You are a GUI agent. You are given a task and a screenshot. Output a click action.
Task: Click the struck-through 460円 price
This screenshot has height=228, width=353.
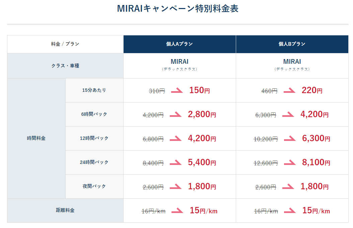pos(270,91)
